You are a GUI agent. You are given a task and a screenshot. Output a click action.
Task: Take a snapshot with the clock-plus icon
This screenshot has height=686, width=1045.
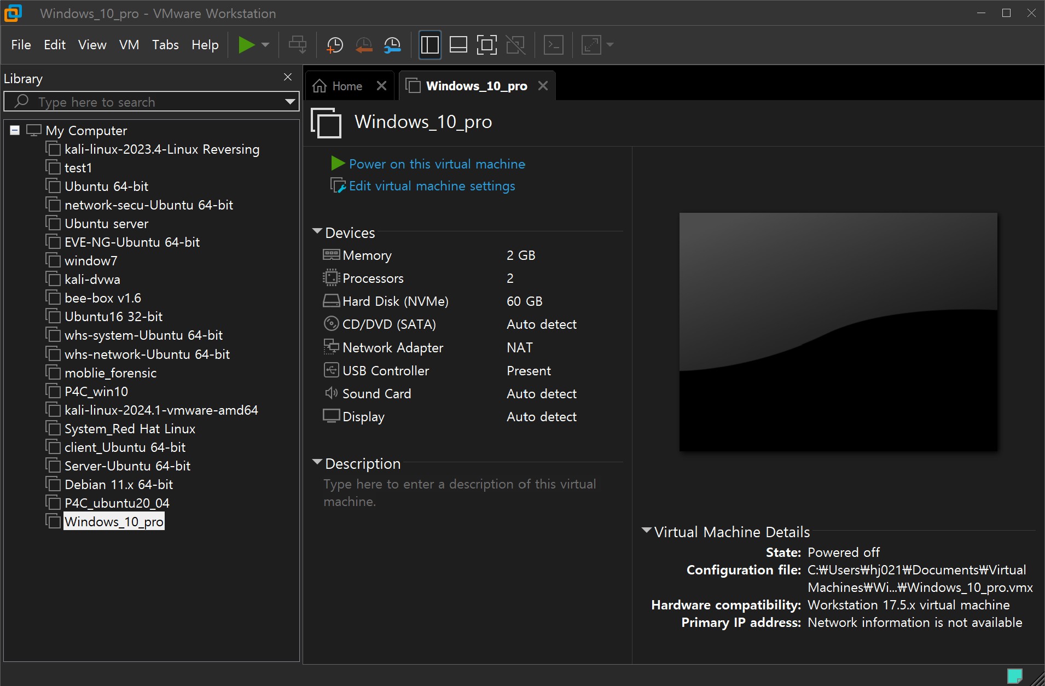pos(334,45)
